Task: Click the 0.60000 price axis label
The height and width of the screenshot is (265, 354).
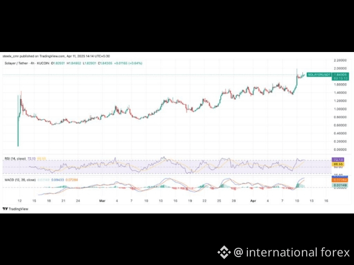Action: point(340,125)
